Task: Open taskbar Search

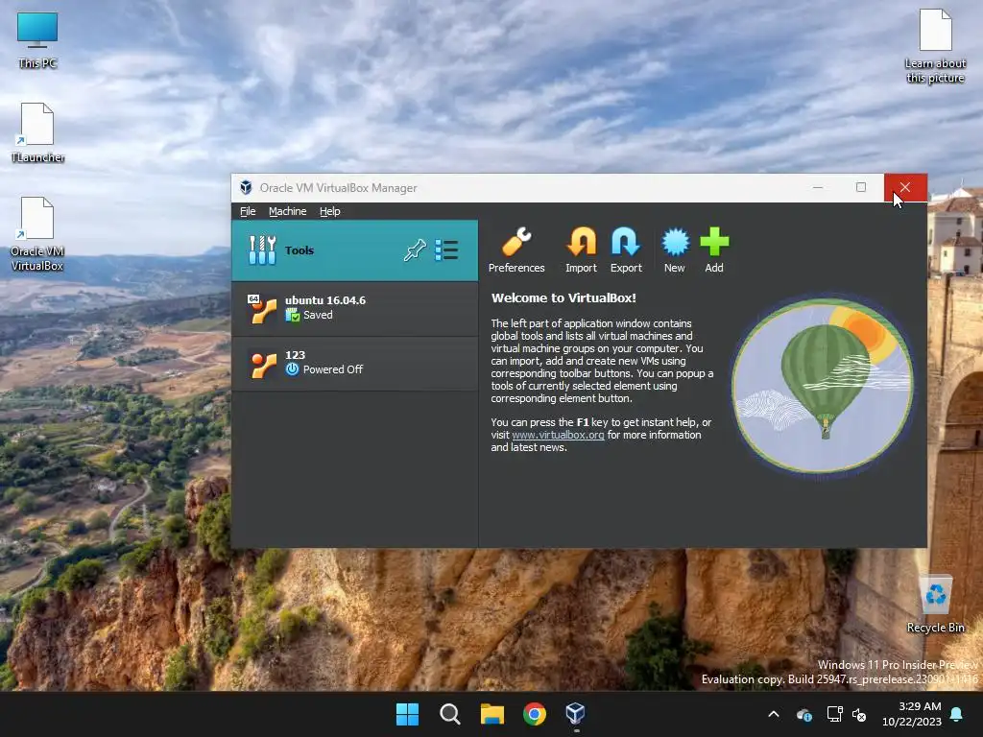Action: [x=449, y=714]
